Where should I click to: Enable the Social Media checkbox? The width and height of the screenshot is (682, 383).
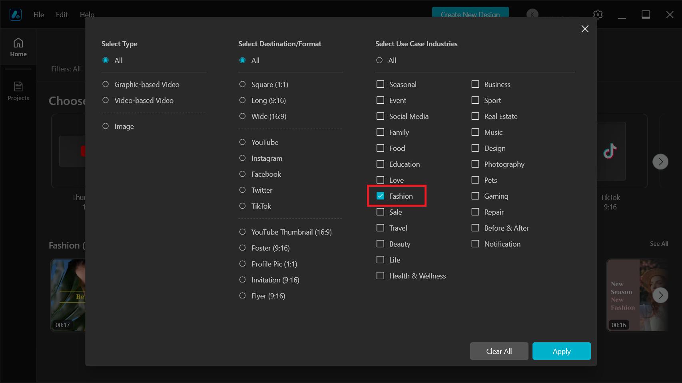pyautogui.click(x=381, y=116)
